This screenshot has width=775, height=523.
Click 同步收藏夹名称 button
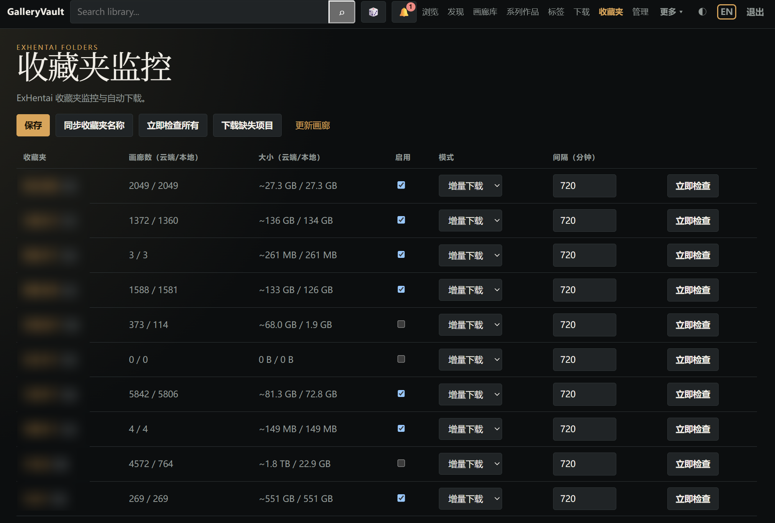click(x=94, y=125)
